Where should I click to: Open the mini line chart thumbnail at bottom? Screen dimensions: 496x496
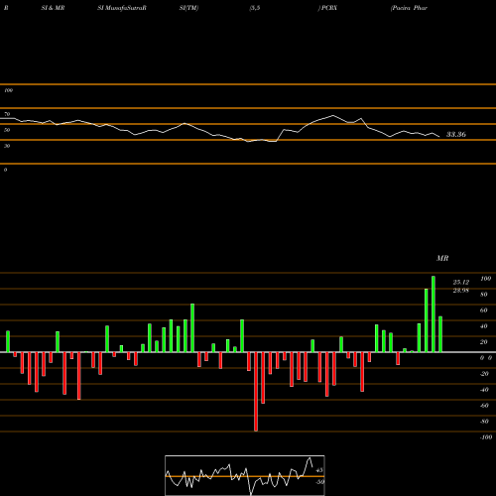pyautogui.click(x=245, y=475)
